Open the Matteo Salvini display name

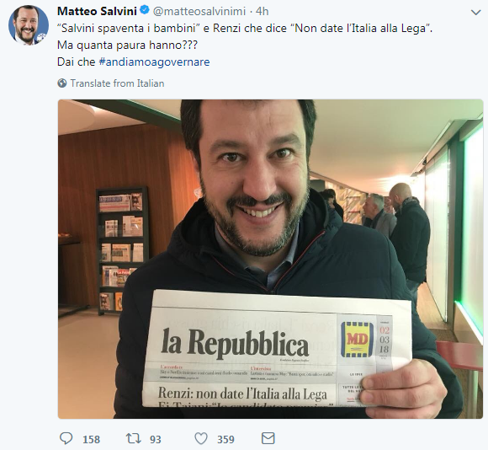(97, 11)
